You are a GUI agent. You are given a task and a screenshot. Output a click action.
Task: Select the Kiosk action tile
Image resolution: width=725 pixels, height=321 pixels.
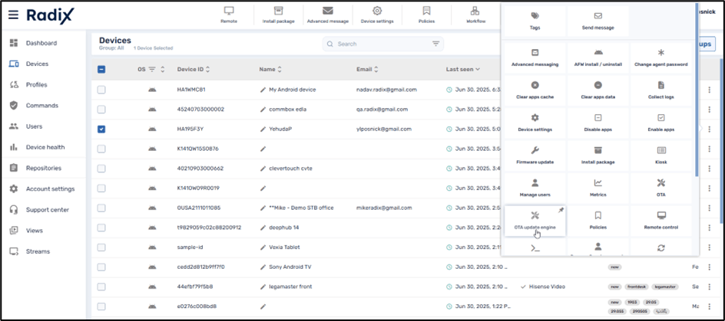(x=661, y=155)
